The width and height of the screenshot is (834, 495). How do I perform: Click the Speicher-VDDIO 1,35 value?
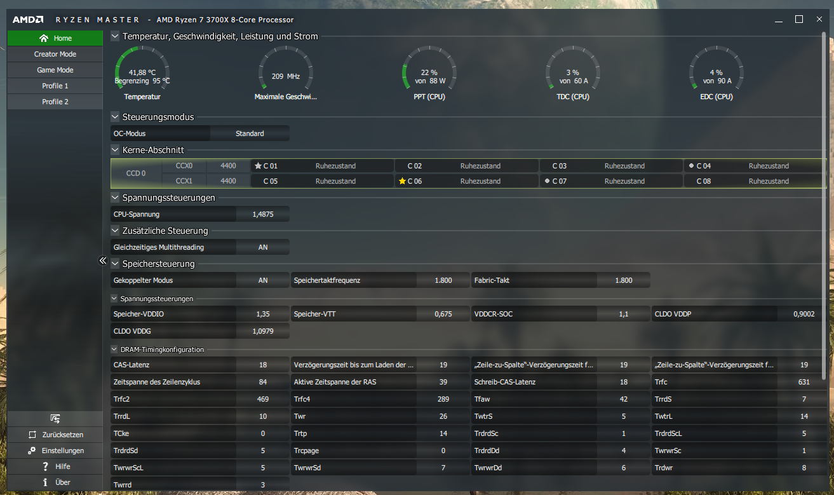coord(263,314)
